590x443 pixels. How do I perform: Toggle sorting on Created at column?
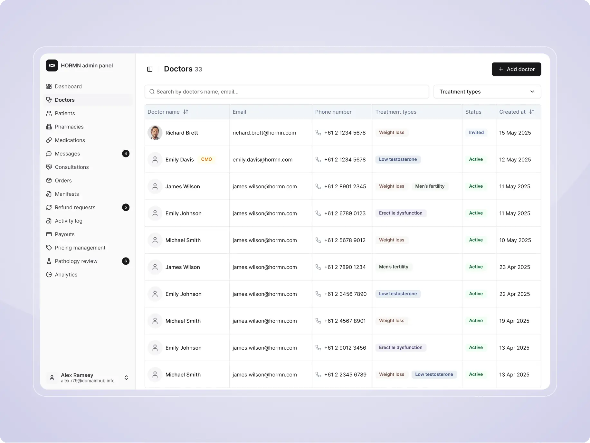pos(532,112)
